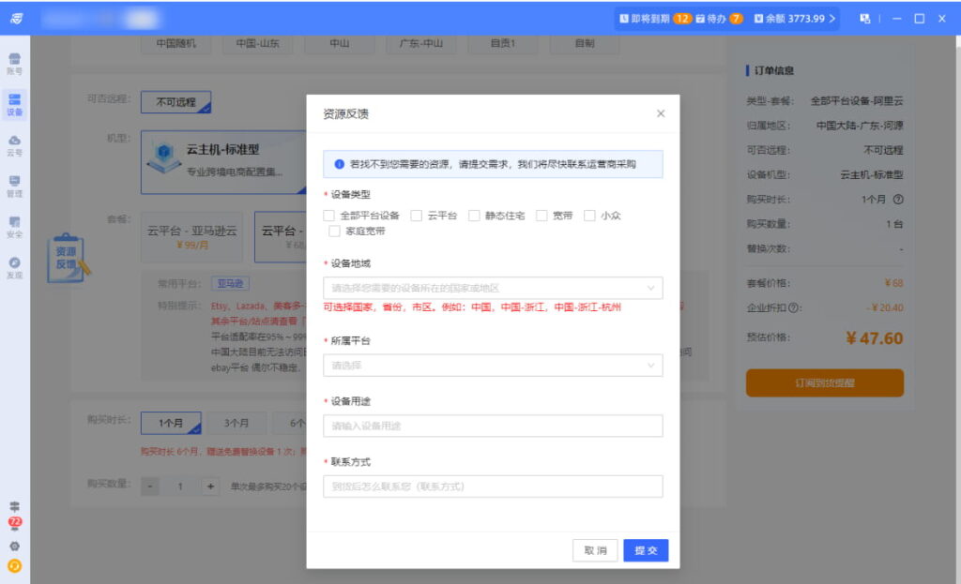
Task: Open the notifications icon with badge 72
Action: pos(15,523)
